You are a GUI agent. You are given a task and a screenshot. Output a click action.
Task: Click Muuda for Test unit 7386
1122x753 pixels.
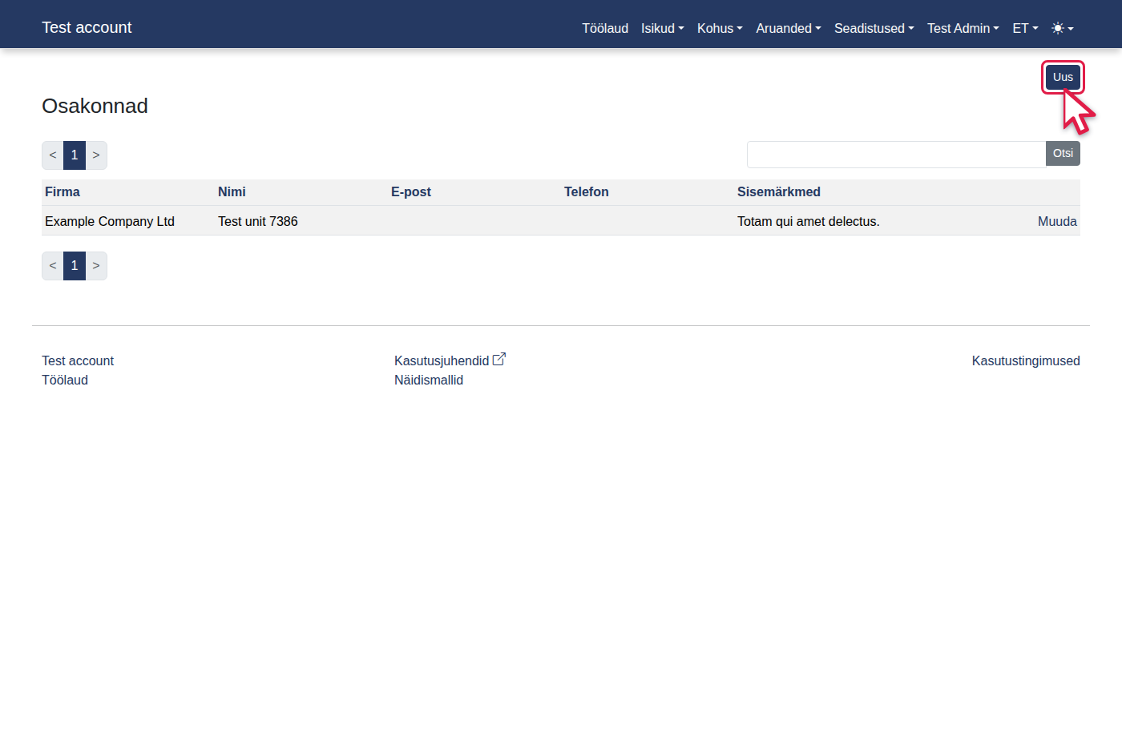click(x=1057, y=221)
